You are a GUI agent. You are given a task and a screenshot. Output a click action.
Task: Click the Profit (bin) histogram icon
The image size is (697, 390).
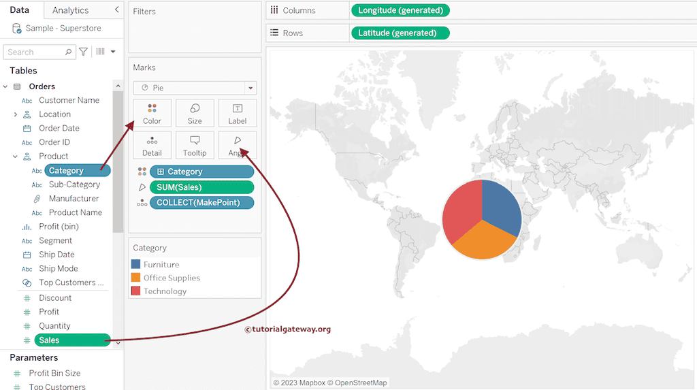point(27,227)
